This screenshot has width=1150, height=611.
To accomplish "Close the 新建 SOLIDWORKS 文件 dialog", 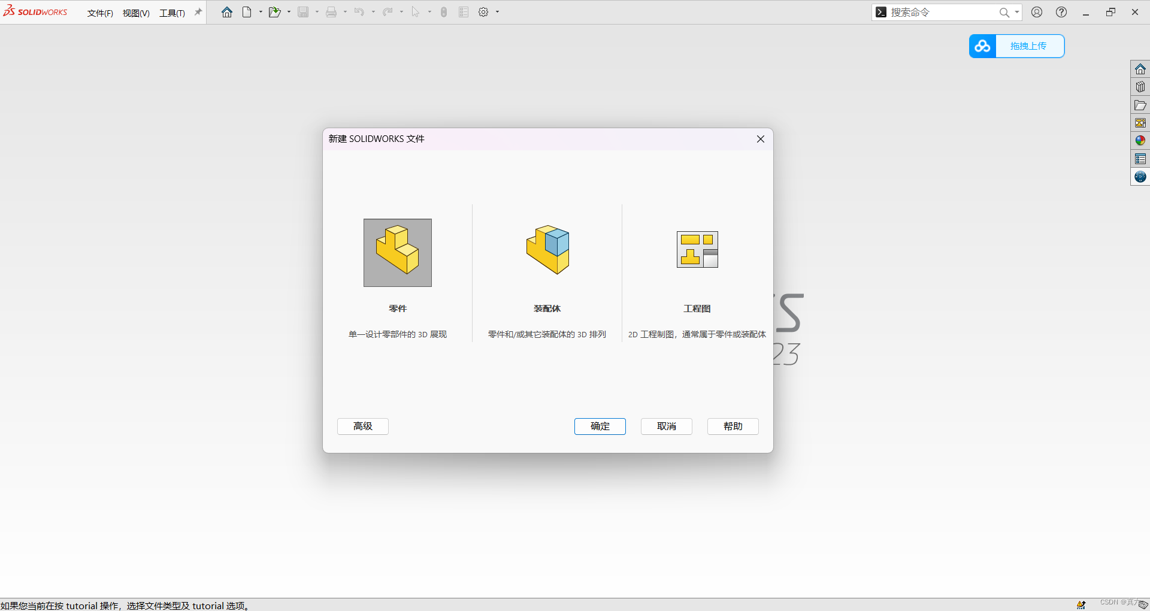I will pyautogui.click(x=761, y=139).
